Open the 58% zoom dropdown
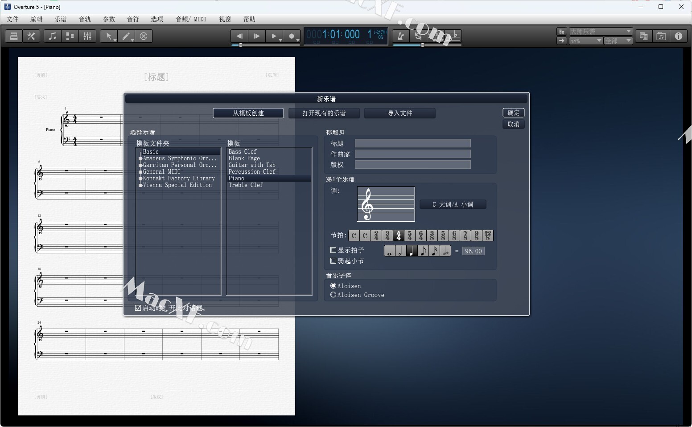The height and width of the screenshot is (427, 692). (586, 41)
